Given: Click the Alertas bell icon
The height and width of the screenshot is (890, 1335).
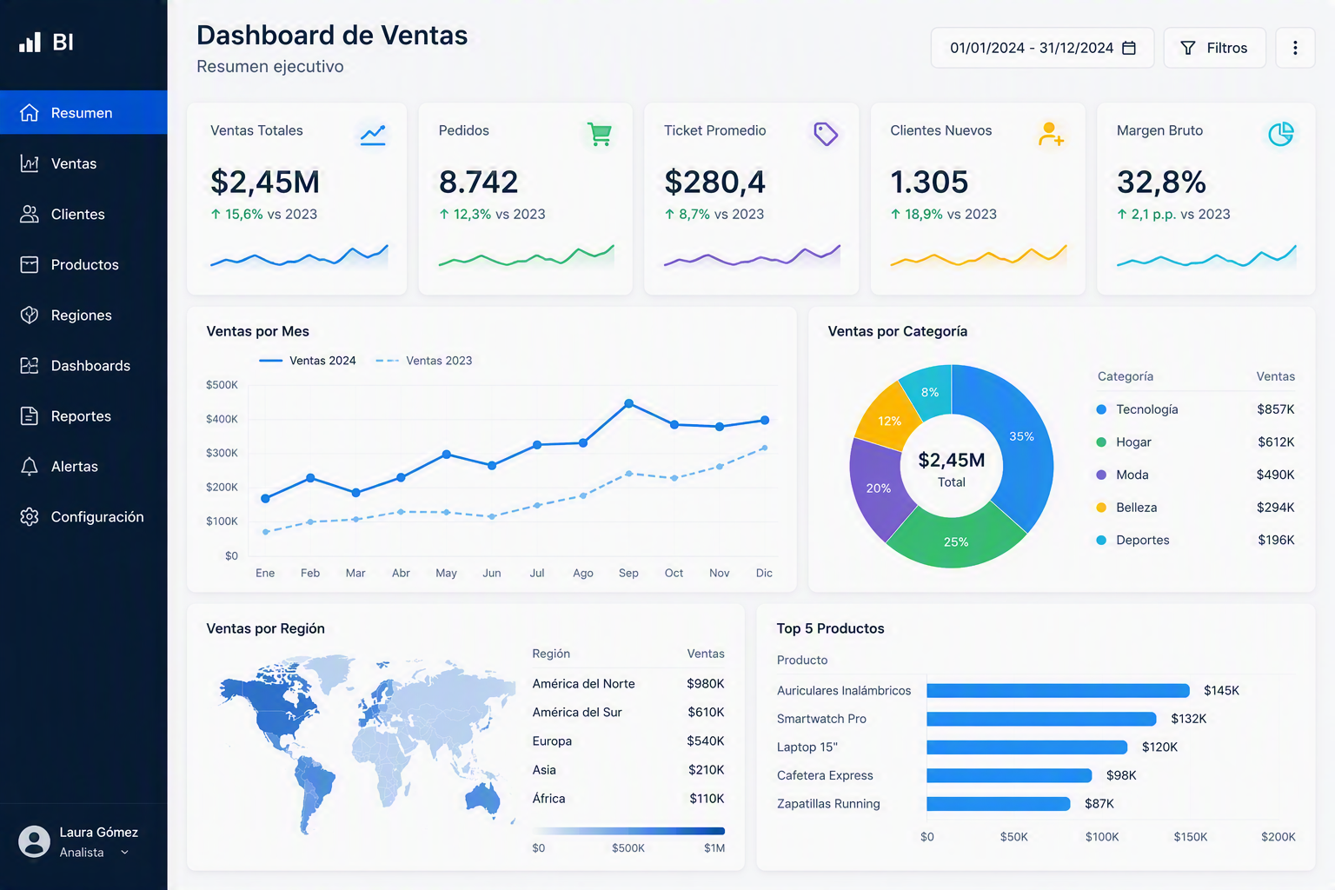Looking at the screenshot, I should coord(30,467).
